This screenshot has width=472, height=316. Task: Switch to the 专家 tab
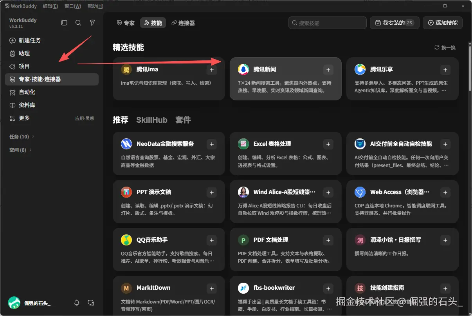pos(126,23)
